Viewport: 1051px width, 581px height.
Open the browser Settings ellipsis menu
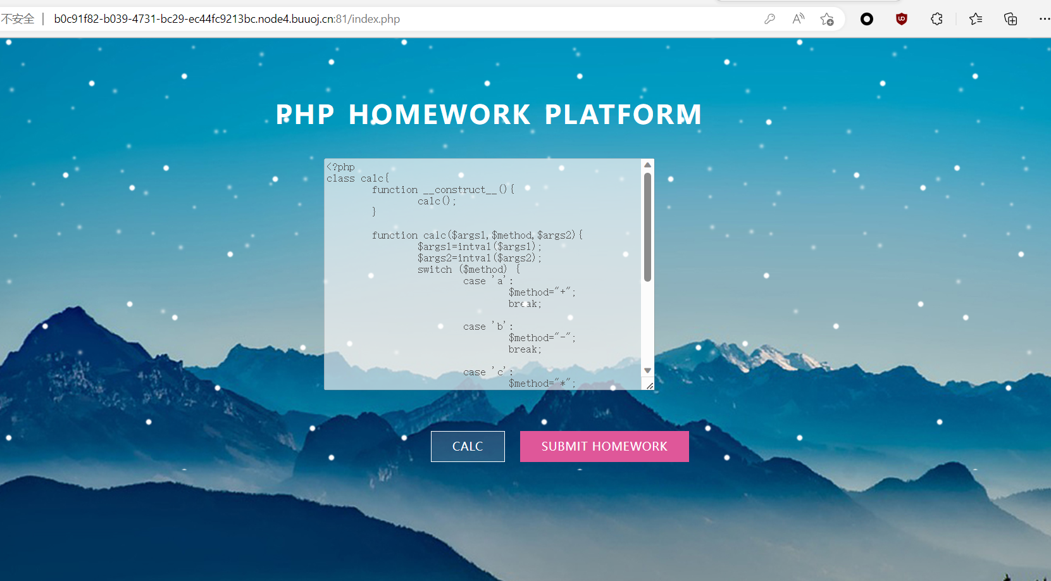coord(1045,19)
